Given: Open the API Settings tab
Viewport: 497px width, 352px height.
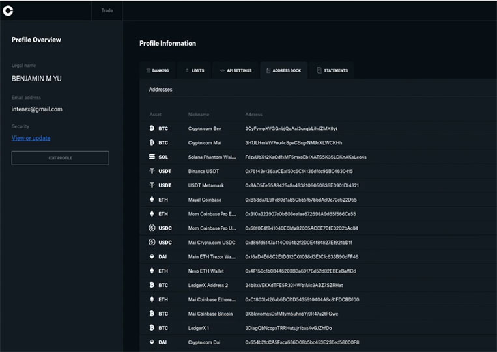Looking at the screenshot, I should click(x=236, y=70).
